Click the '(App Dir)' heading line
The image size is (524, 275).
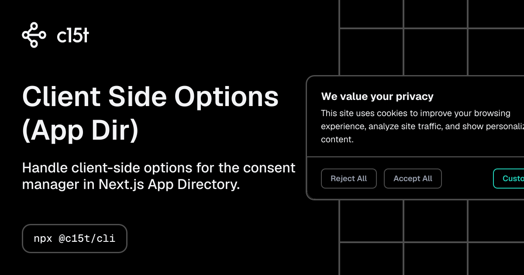(x=80, y=130)
